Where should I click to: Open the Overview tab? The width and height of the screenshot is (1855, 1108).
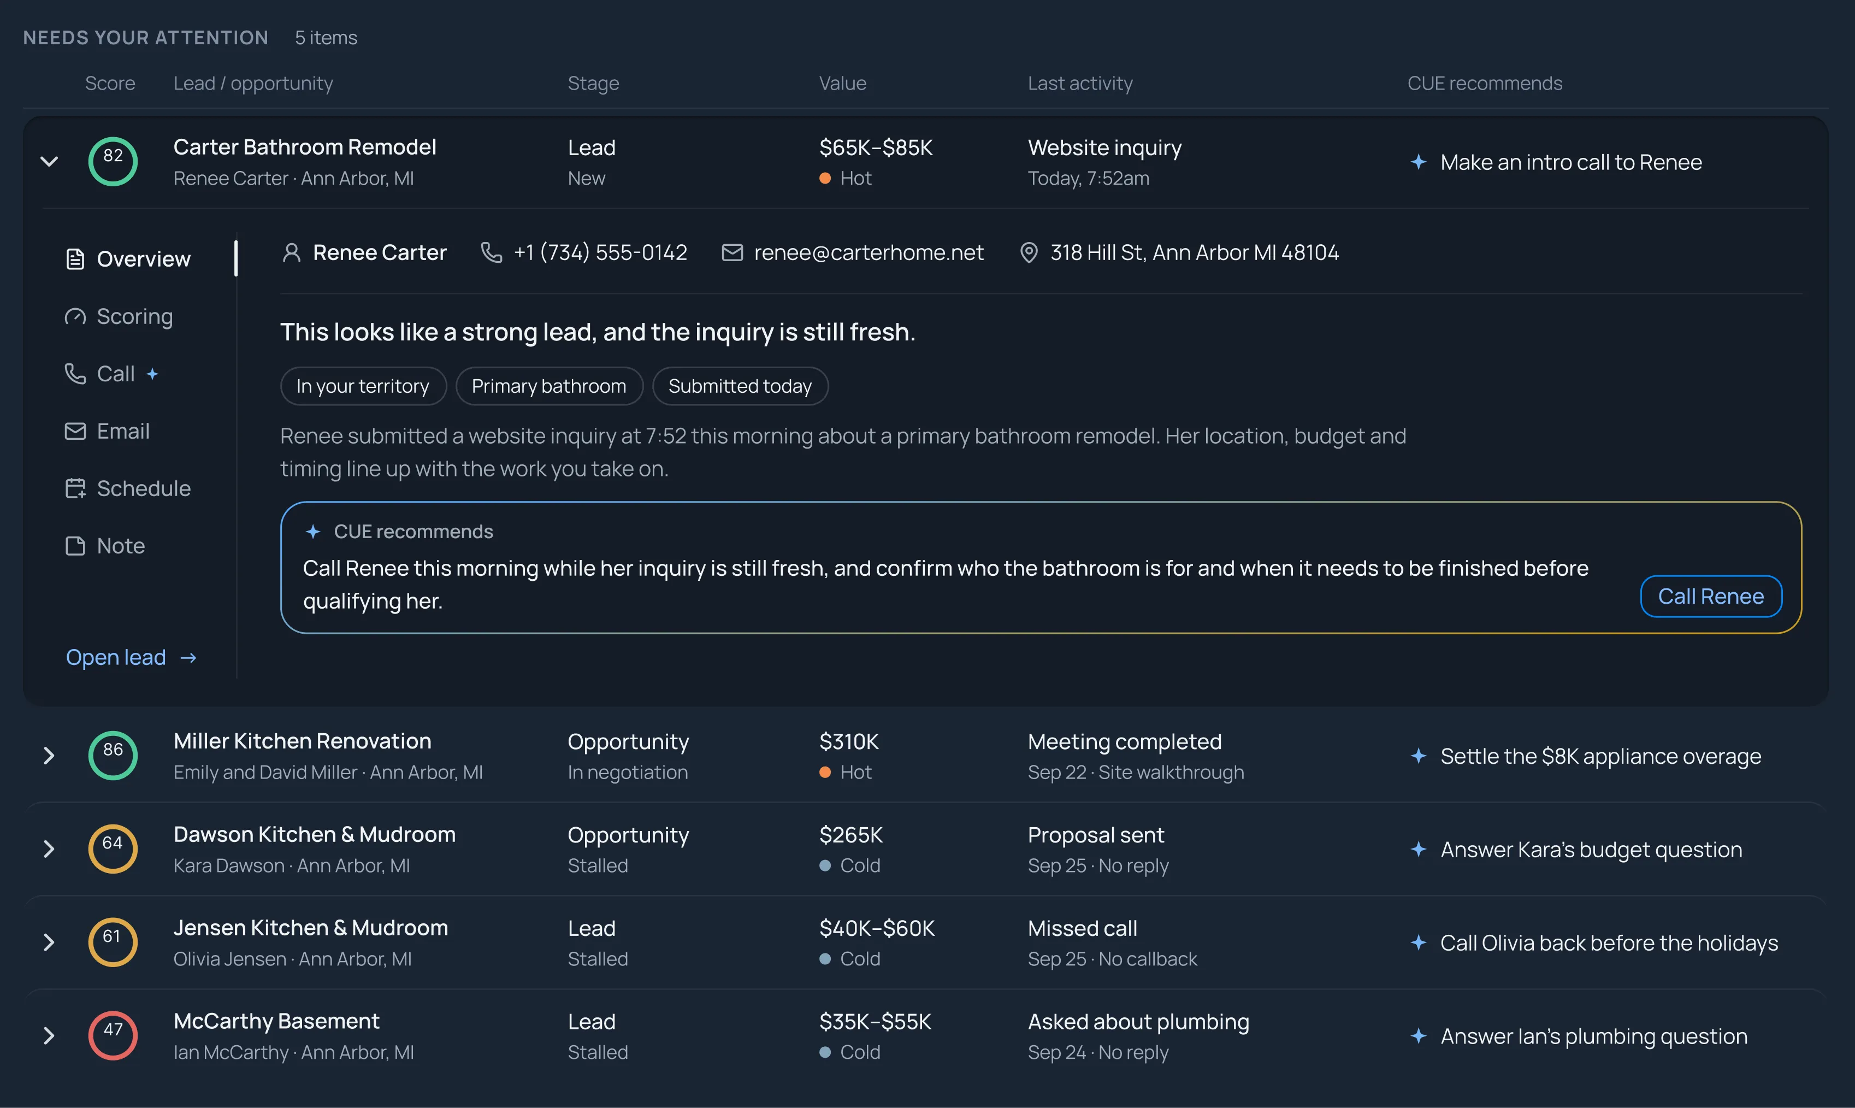click(128, 259)
